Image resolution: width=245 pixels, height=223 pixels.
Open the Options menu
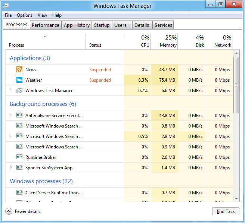[25, 15]
